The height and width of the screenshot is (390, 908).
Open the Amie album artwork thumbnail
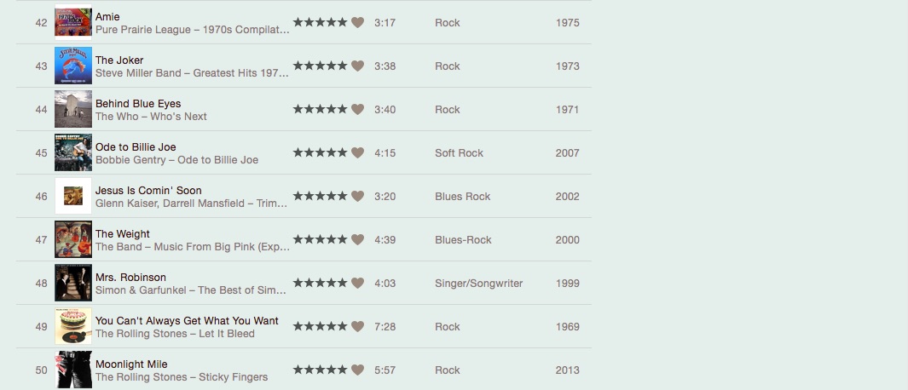73,23
